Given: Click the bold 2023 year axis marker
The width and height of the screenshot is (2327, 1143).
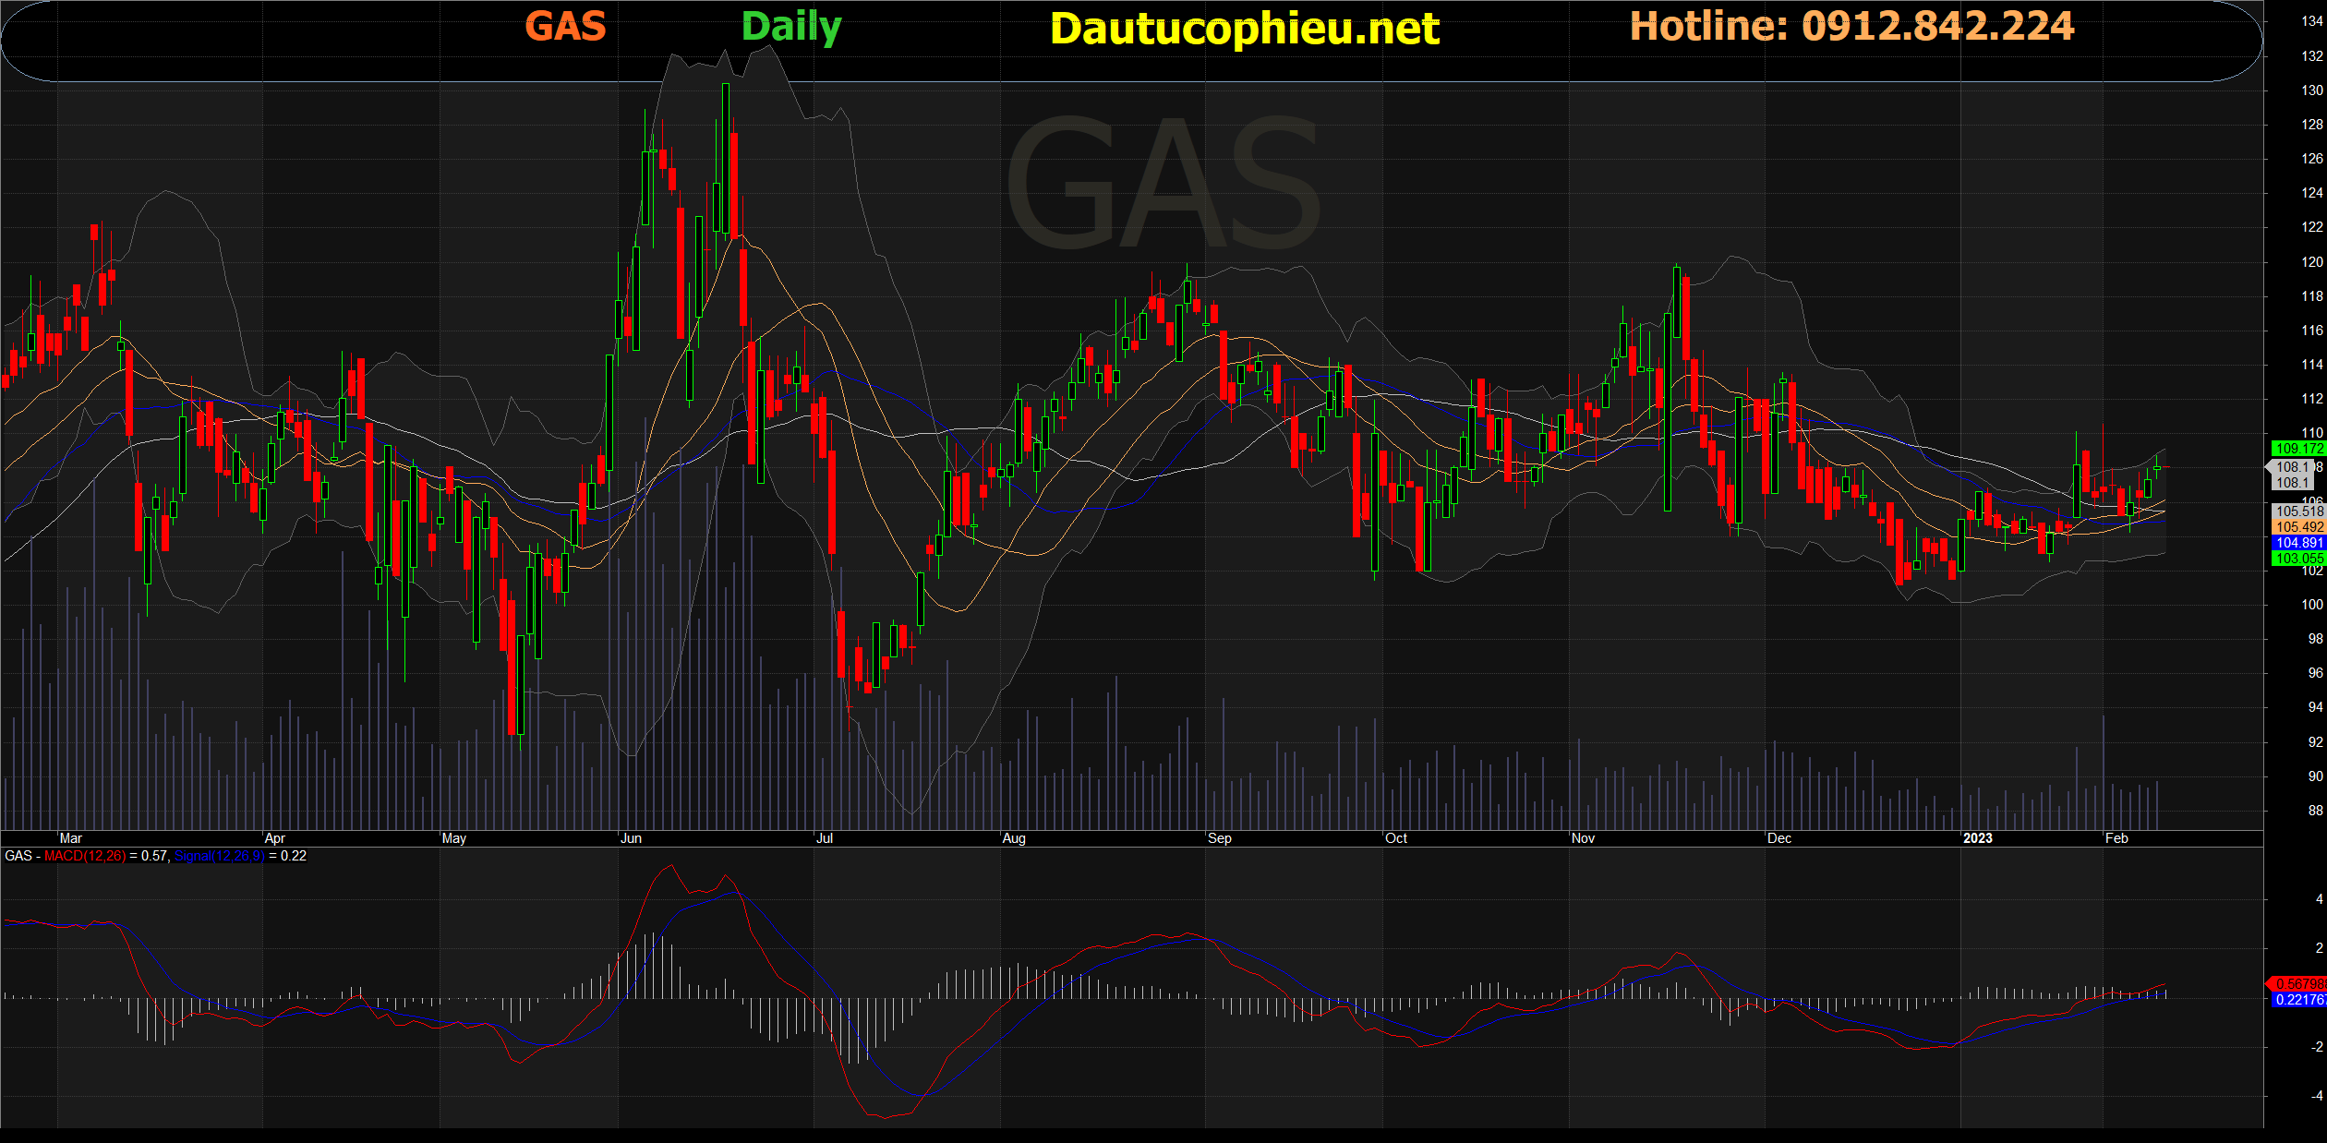Looking at the screenshot, I should (1977, 838).
